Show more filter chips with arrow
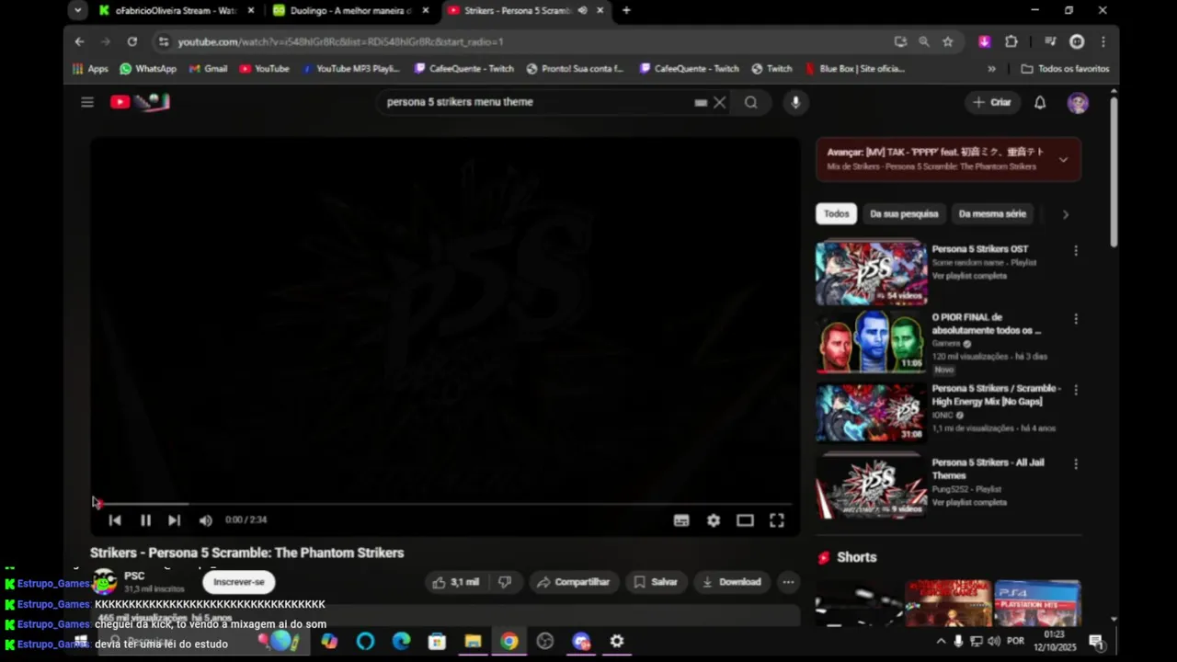 click(x=1065, y=214)
